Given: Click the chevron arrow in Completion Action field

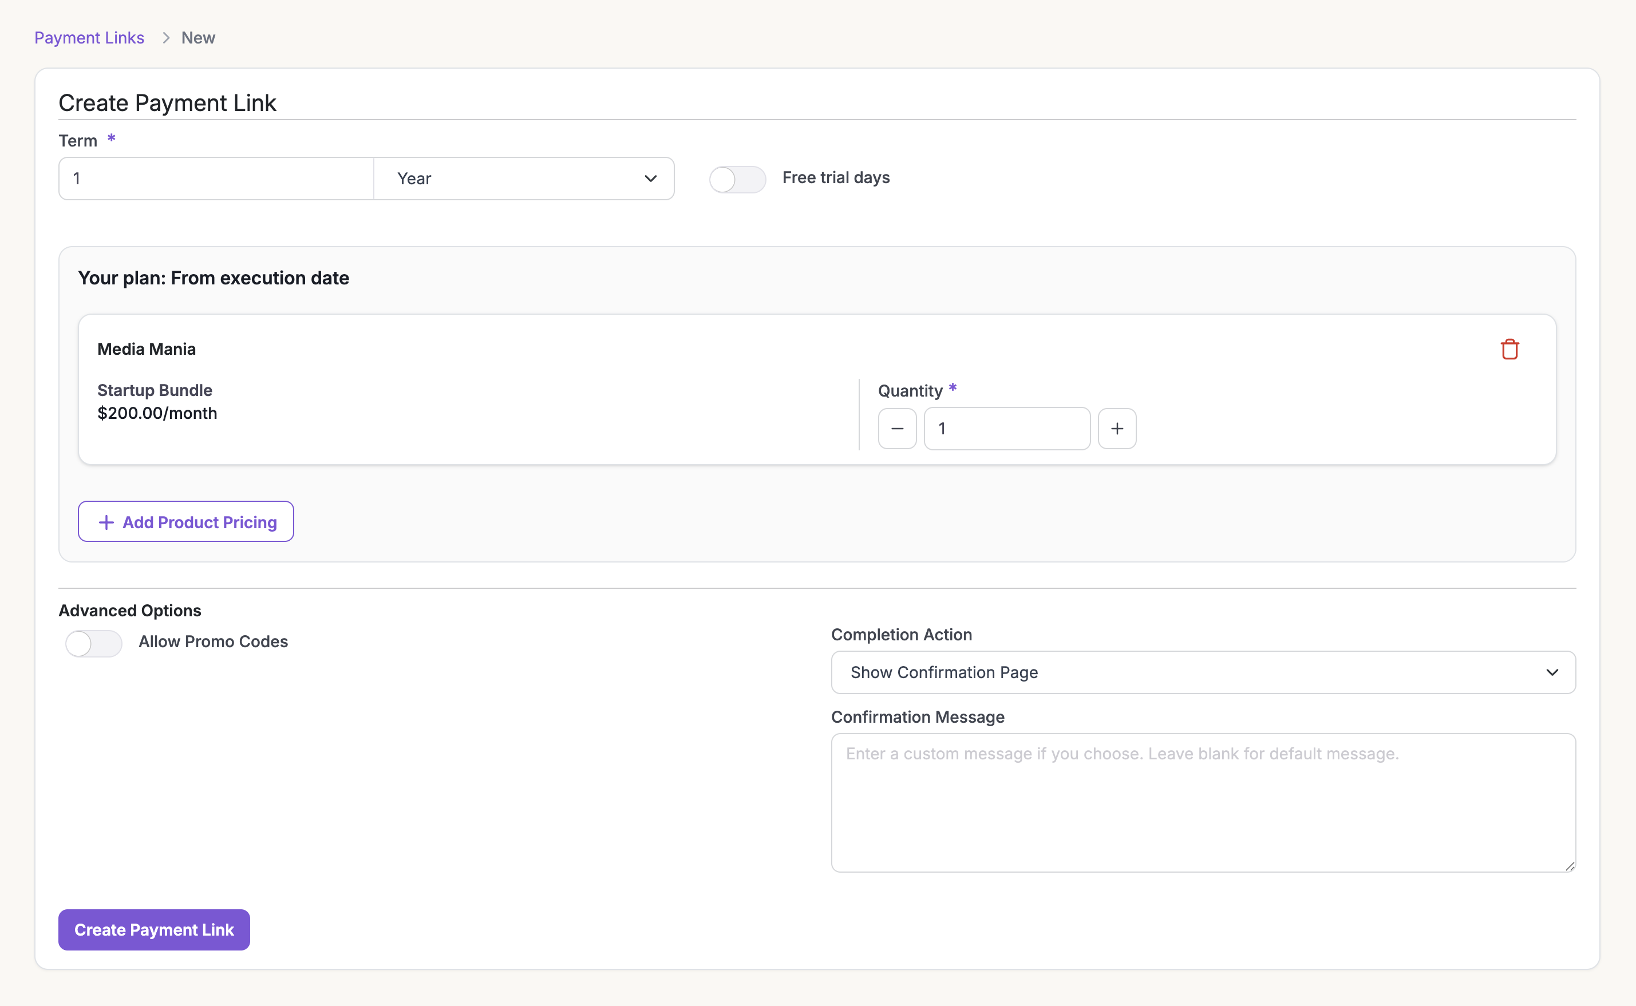Looking at the screenshot, I should point(1551,672).
